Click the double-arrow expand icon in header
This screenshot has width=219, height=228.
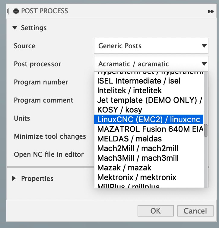pos(211,11)
